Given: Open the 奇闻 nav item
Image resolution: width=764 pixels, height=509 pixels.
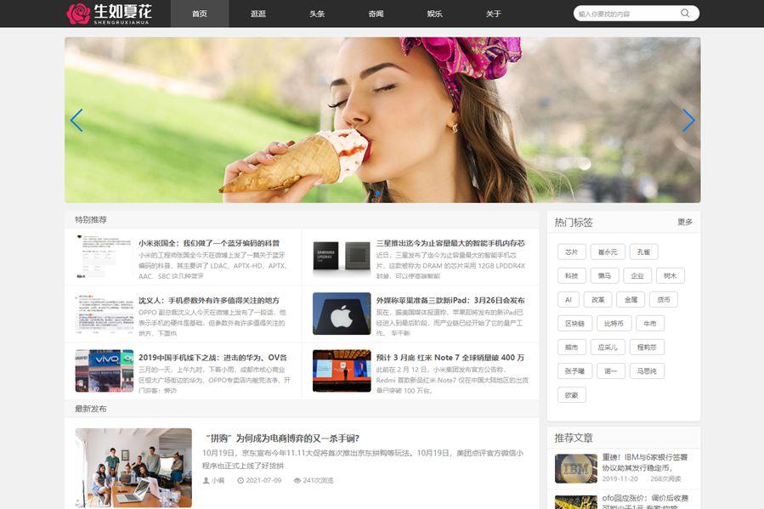Looking at the screenshot, I should (376, 14).
